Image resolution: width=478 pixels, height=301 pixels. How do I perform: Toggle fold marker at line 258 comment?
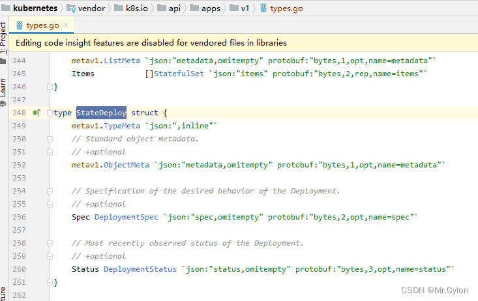(x=49, y=243)
